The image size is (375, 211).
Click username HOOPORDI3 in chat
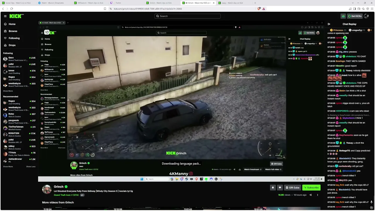(342, 111)
